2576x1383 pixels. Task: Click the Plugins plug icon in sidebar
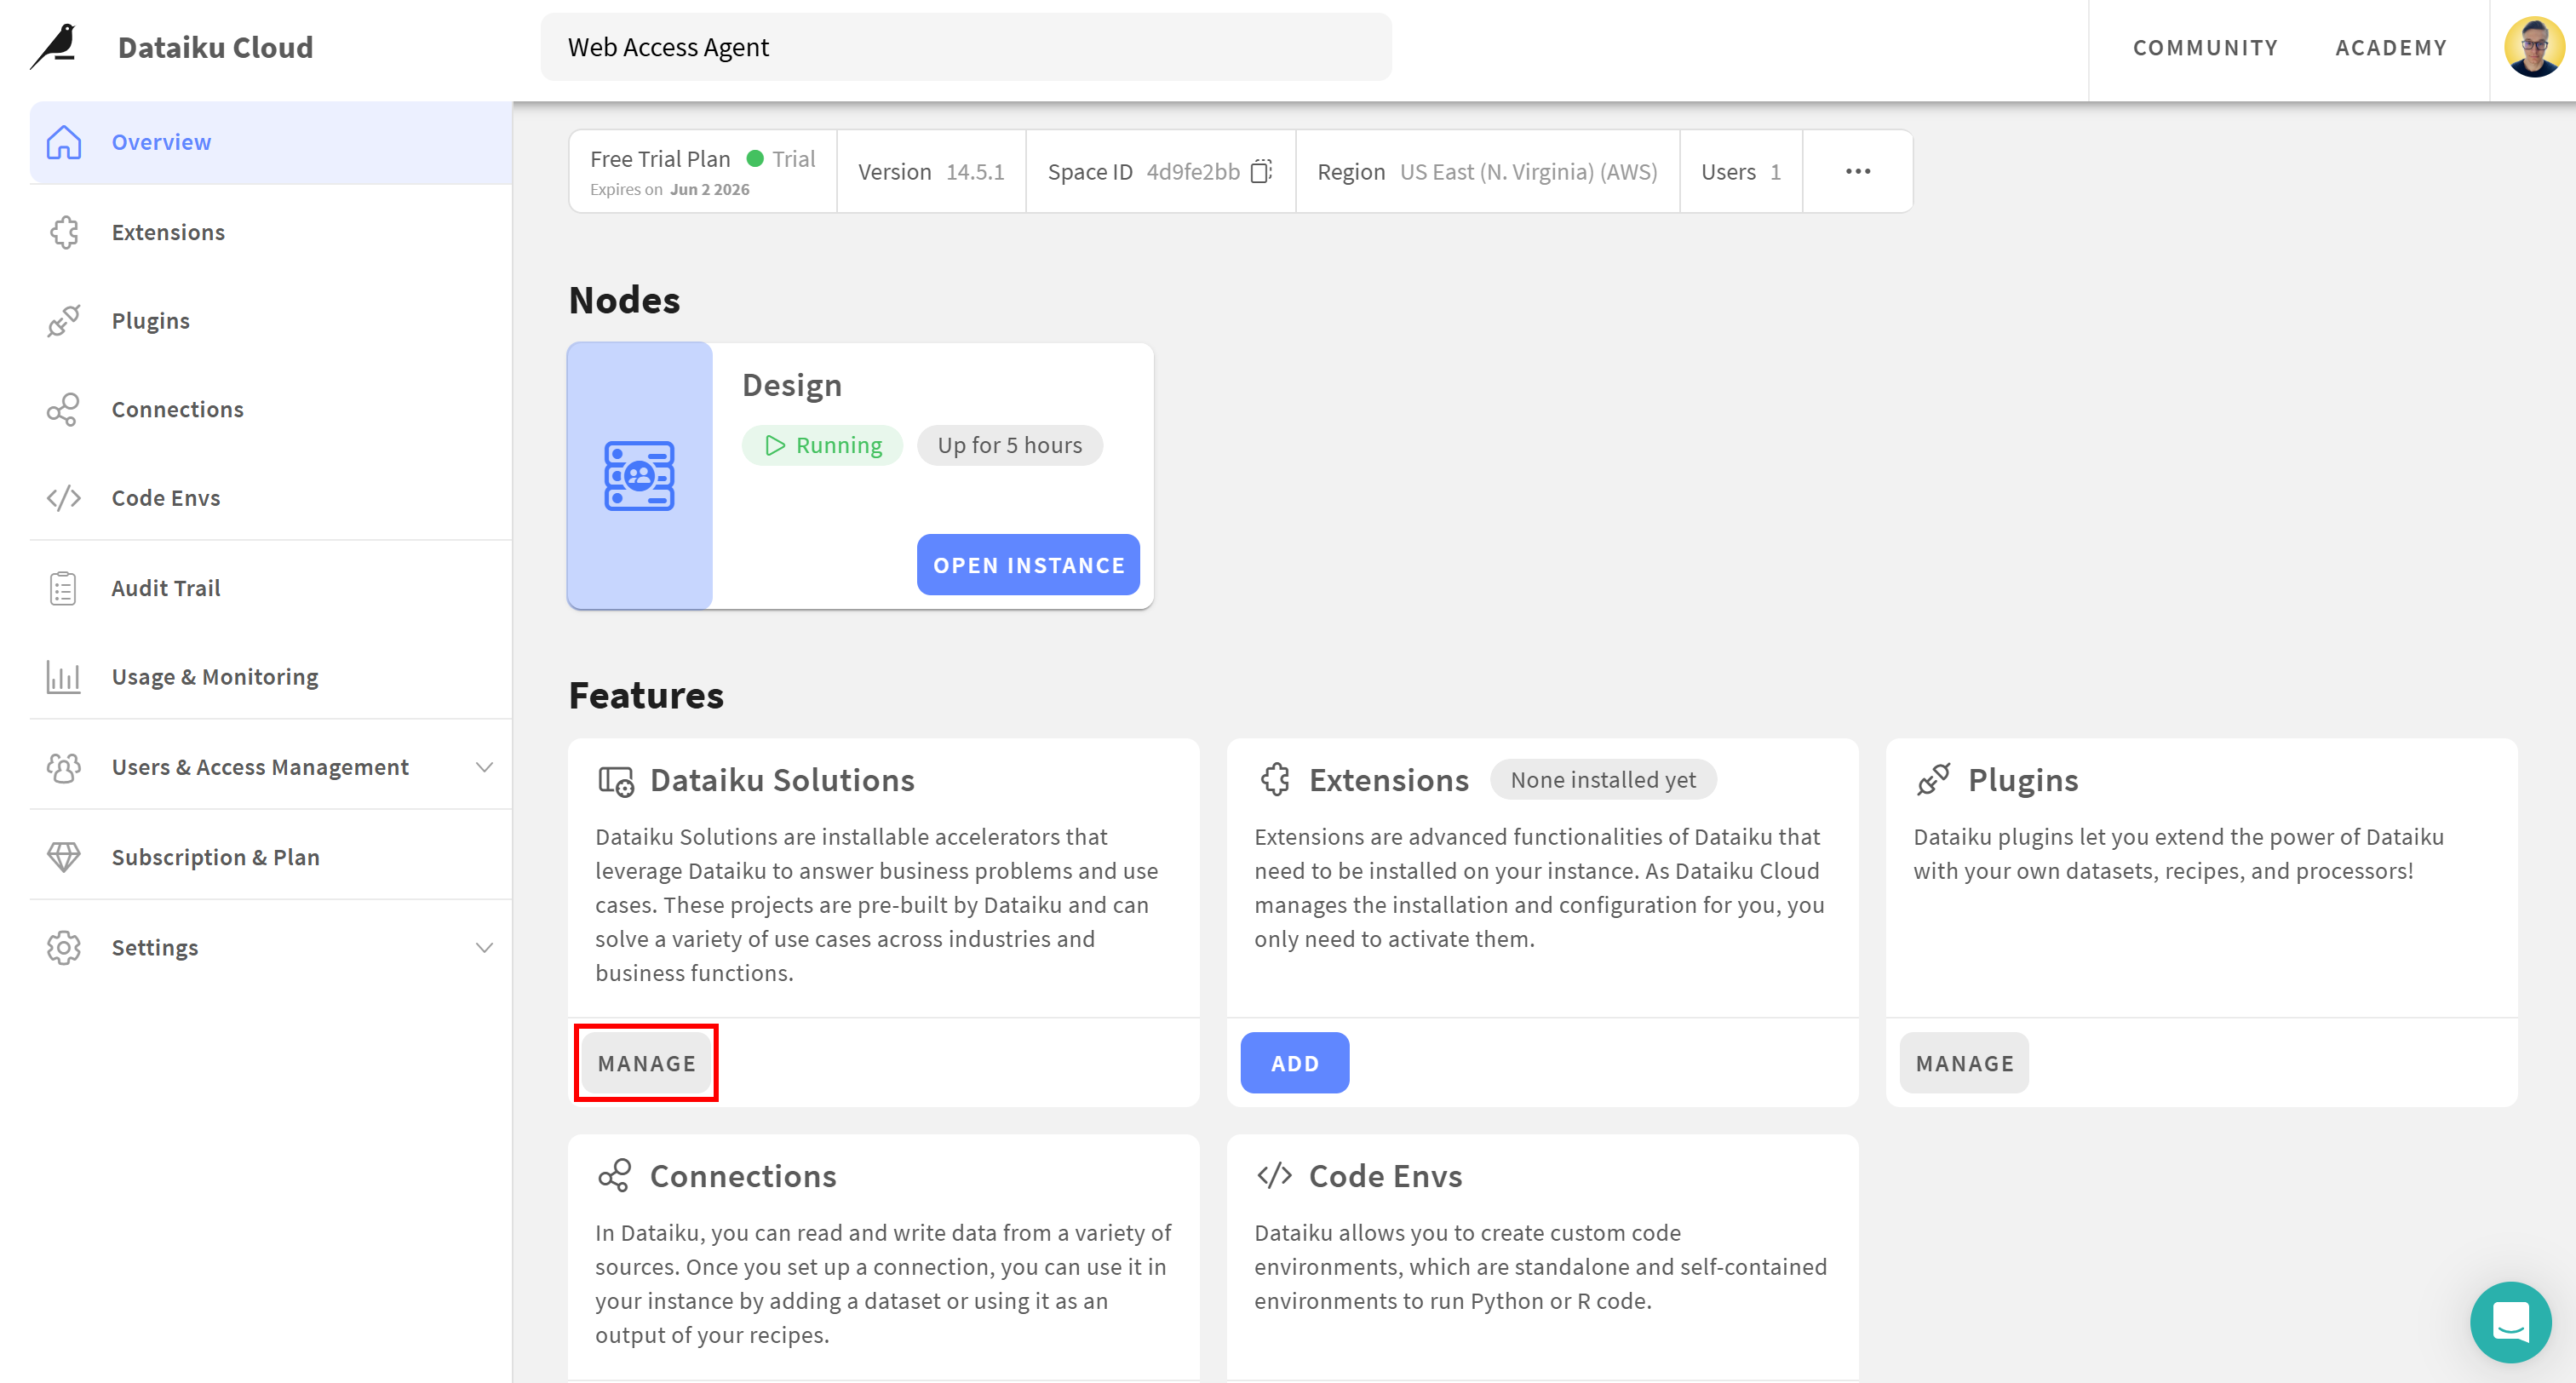click(x=64, y=321)
